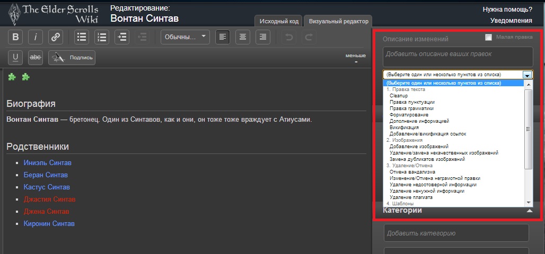
Task: Choose Удаление недостоверной информации option
Action: tap(433, 185)
